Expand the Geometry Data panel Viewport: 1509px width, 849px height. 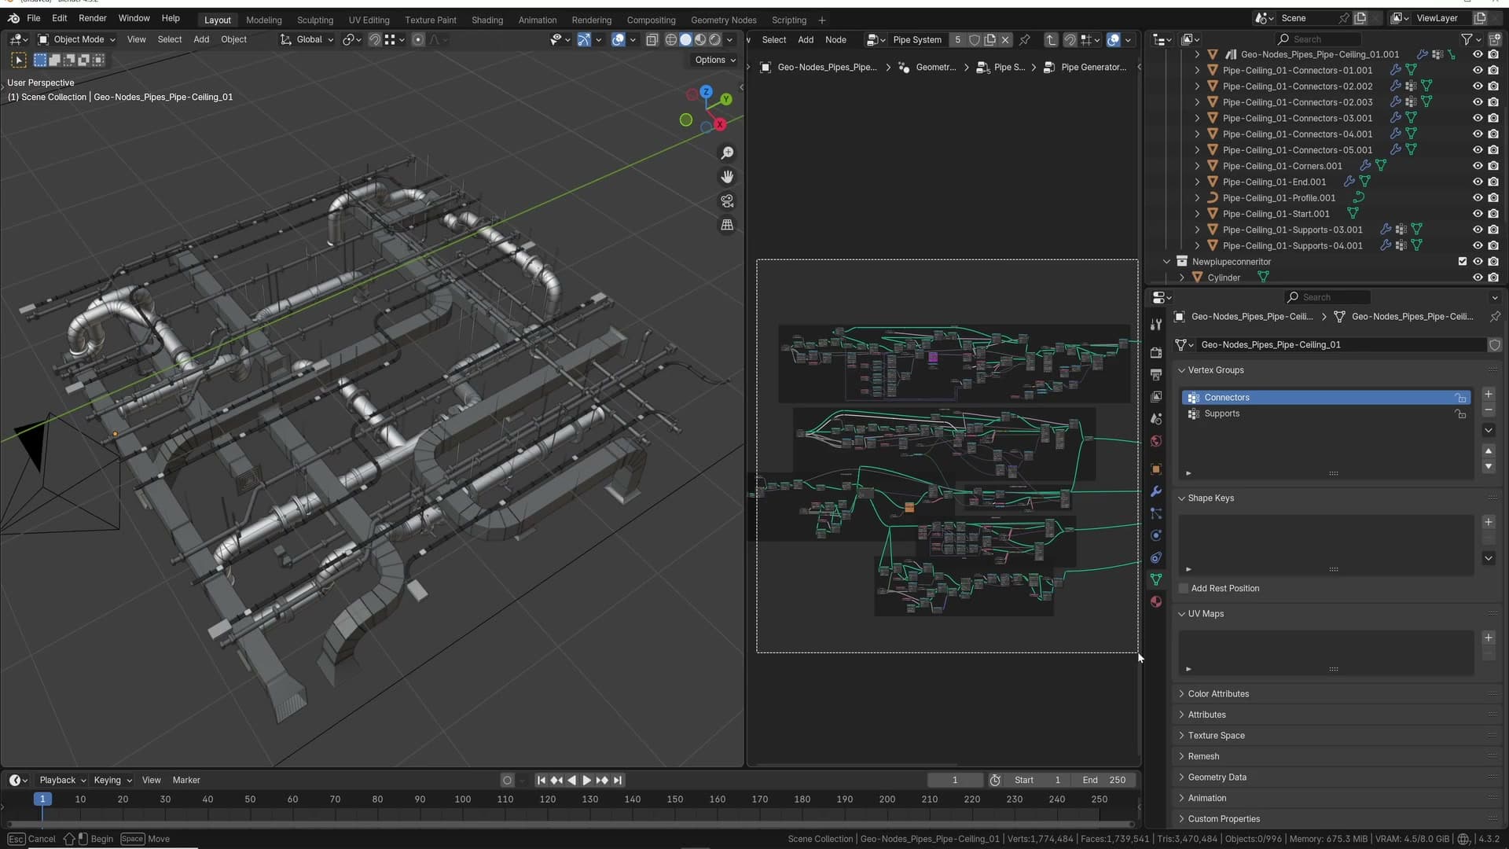1181,777
